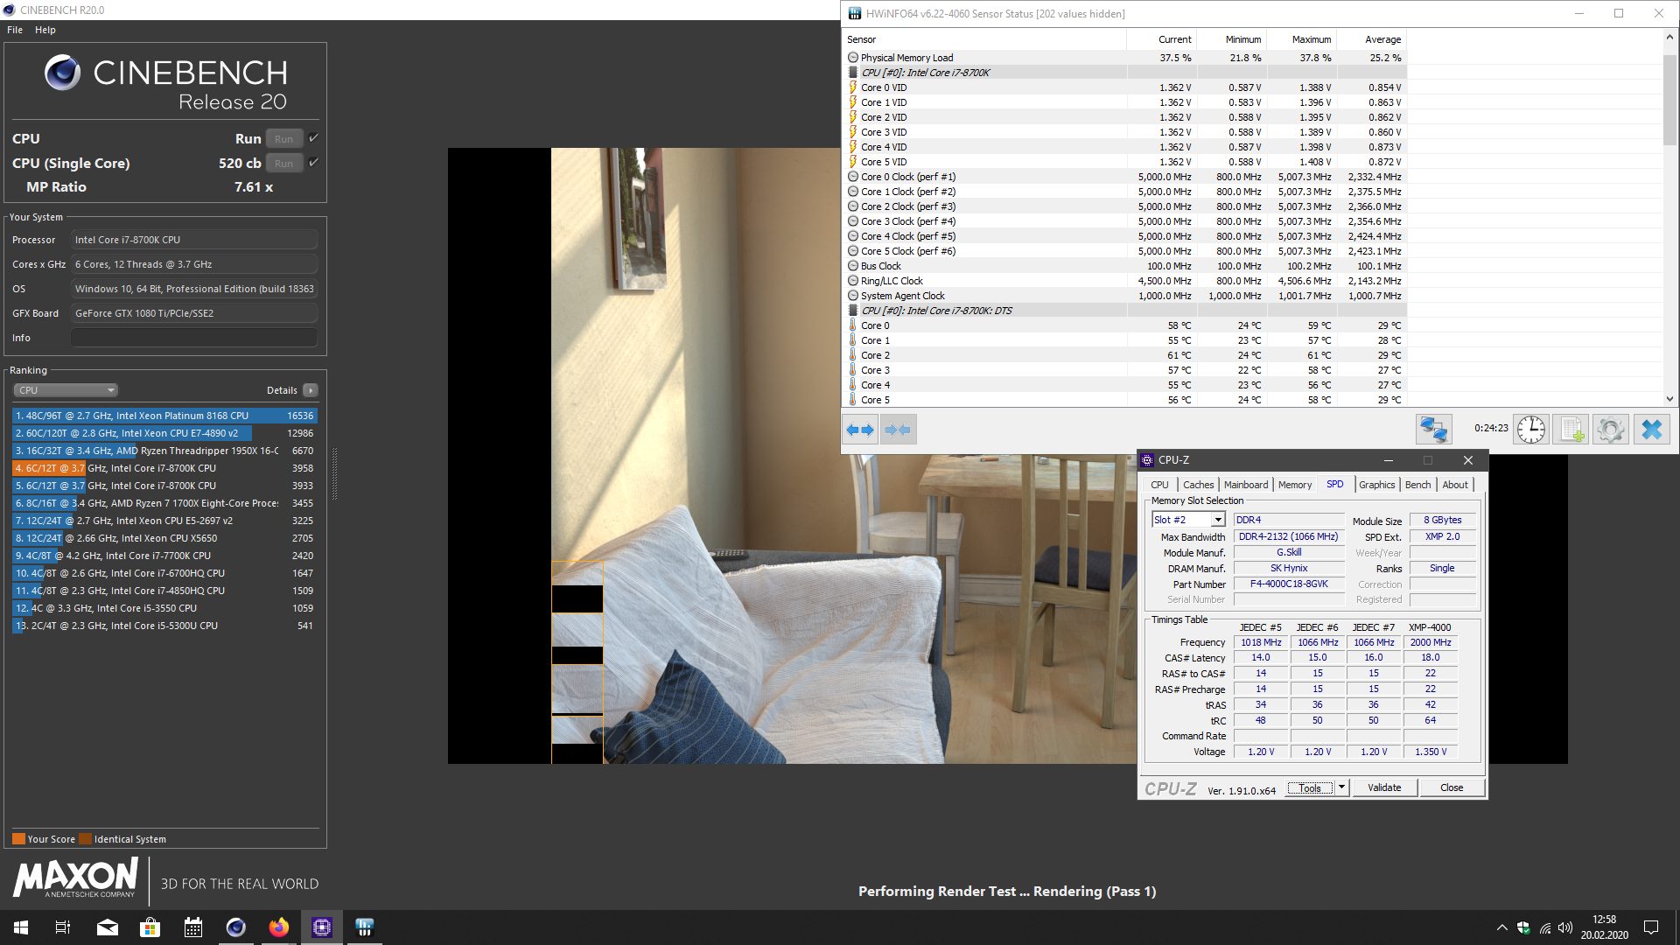Click the taskbar clock and date
1680x945 pixels.
pyautogui.click(x=1604, y=927)
